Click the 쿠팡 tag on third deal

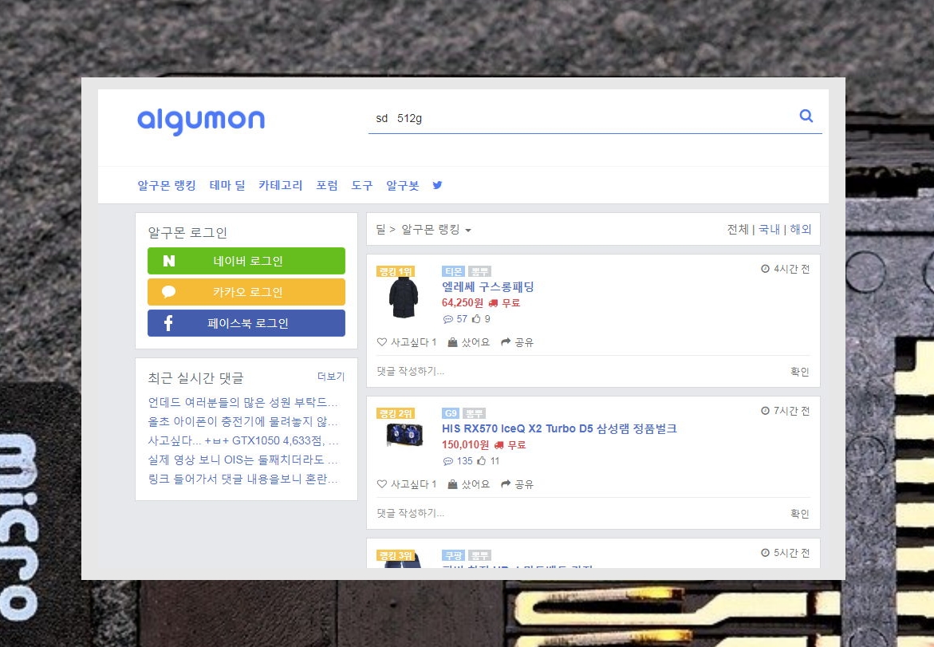coord(453,555)
